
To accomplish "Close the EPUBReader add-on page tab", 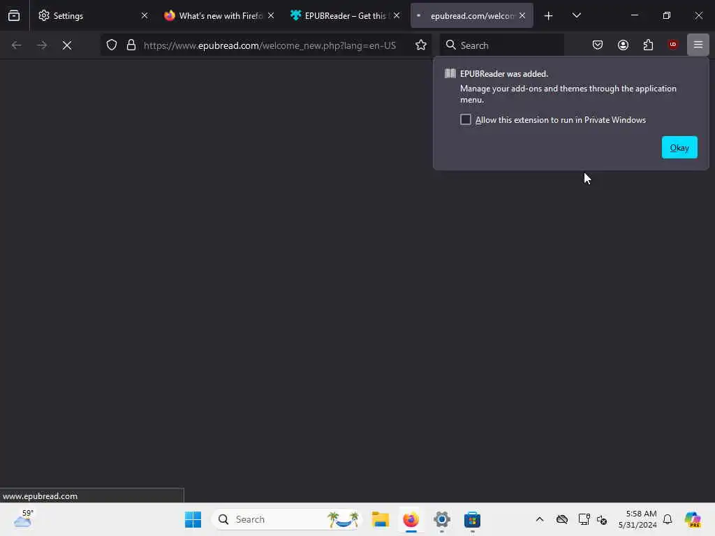I will 397,15.
